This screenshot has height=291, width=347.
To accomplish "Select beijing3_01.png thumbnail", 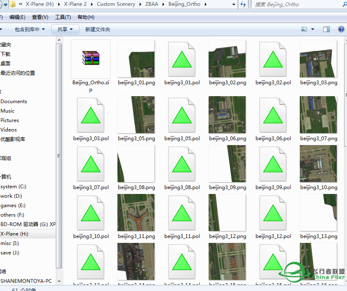I will (136, 59).
